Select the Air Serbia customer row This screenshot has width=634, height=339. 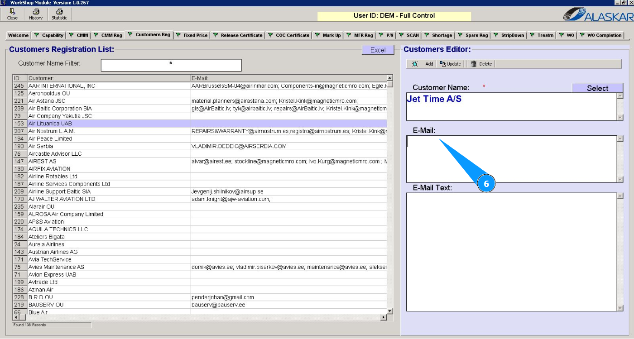(x=109, y=146)
